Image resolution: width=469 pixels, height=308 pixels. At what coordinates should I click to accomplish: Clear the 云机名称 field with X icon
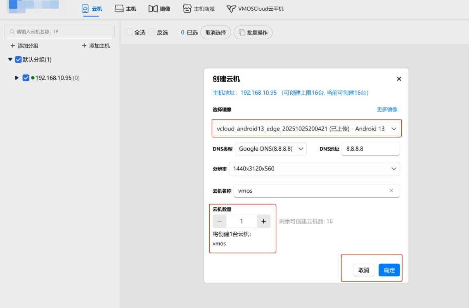coord(391,191)
